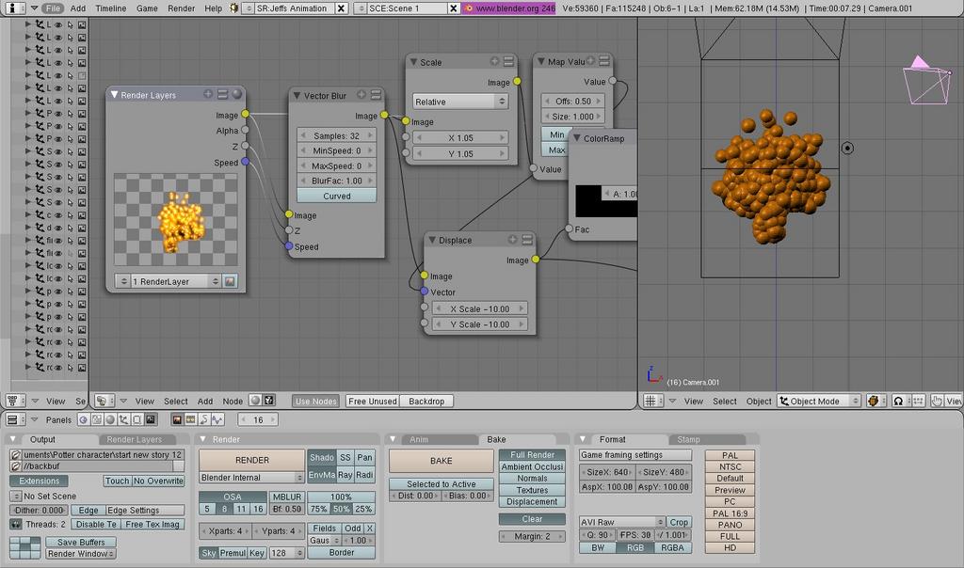
Task: Open the Timeline menu
Action: (111, 8)
